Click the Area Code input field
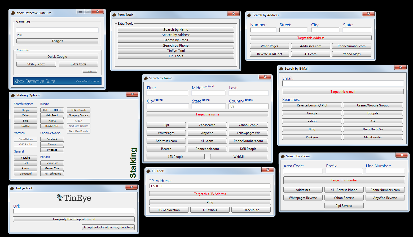The width and height of the screenshot is (413, 237). point(303,171)
